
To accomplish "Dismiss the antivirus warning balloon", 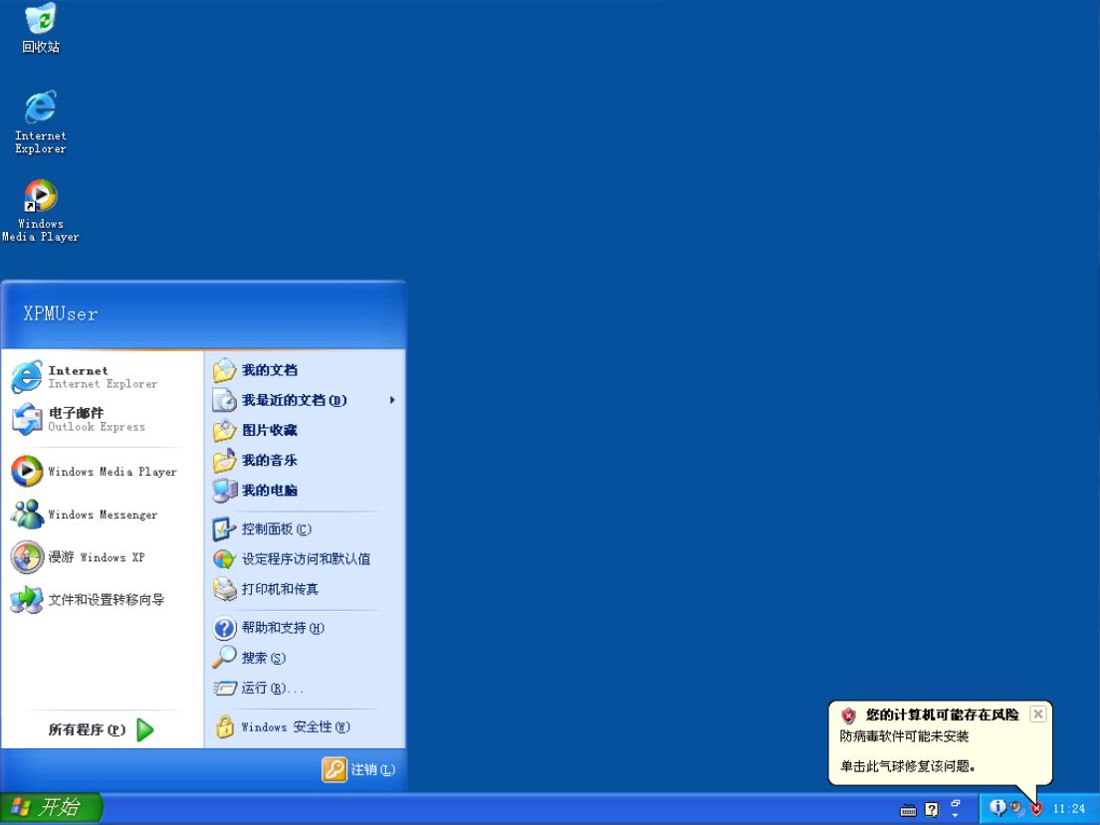I will pos(1038,714).
